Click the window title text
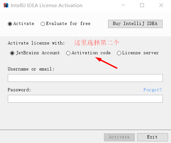171x143 pixels. [47, 5]
